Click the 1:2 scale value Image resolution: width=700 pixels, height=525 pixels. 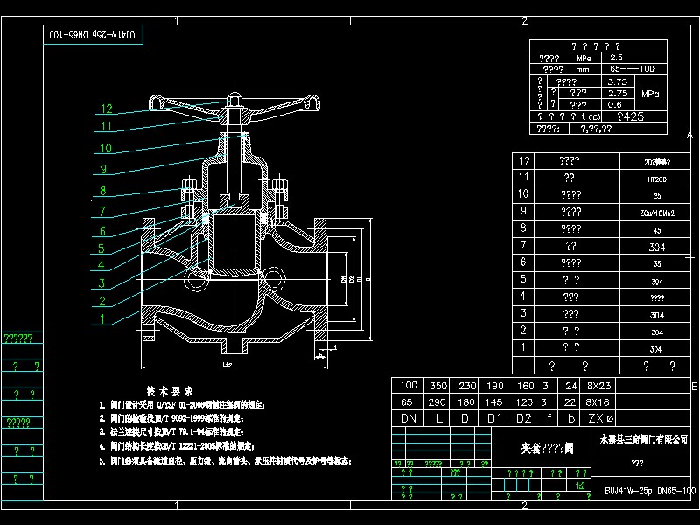tap(580, 486)
